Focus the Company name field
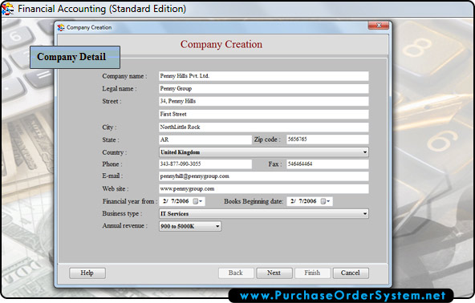 coord(263,76)
